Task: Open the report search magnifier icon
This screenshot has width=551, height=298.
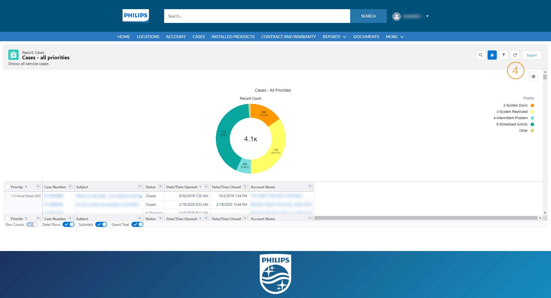Action: (x=480, y=55)
